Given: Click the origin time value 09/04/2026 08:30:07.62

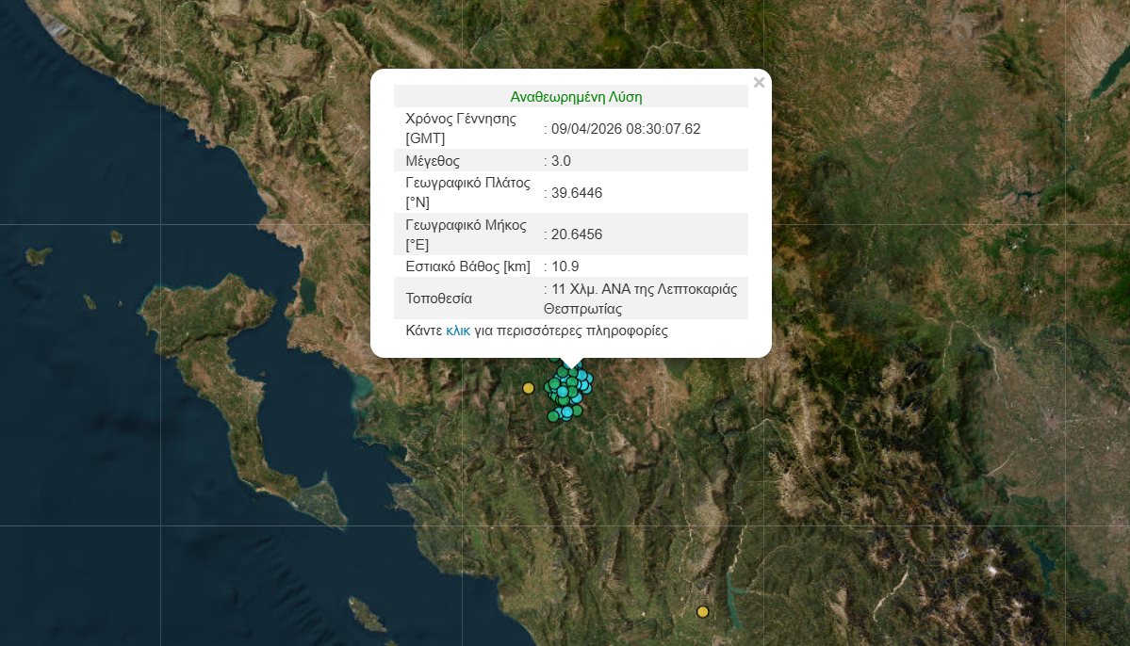Looking at the screenshot, I should (626, 129).
